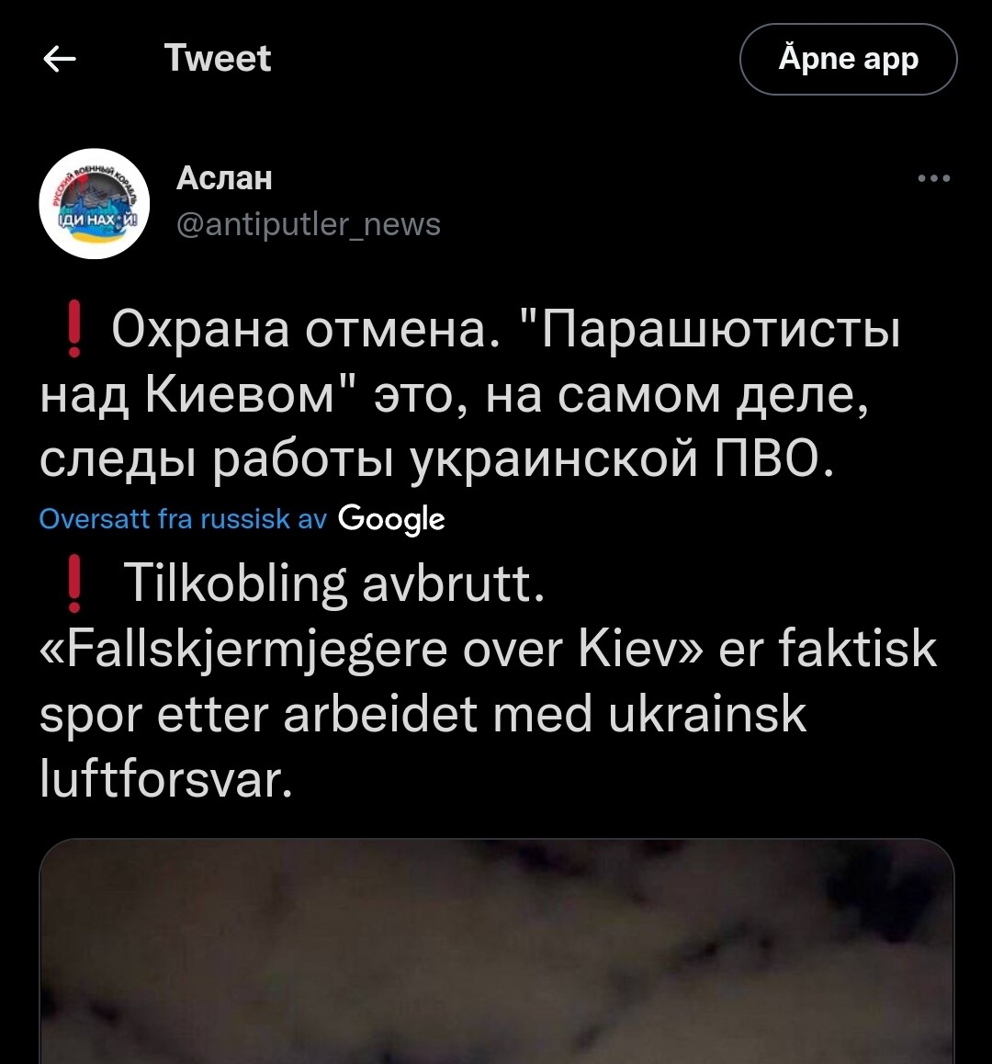The height and width of the screenshot is (1064, 992).
Task: Click "следы работы украинской" text line
Action: pos(368,461)
